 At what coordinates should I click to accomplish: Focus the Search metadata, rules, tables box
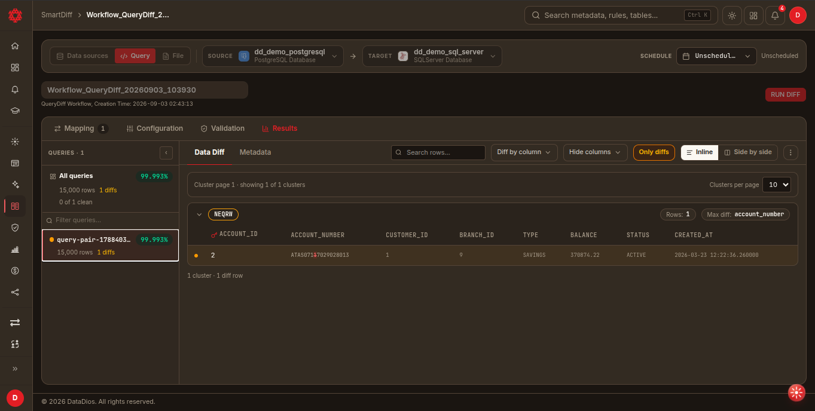tap(621, 16)
